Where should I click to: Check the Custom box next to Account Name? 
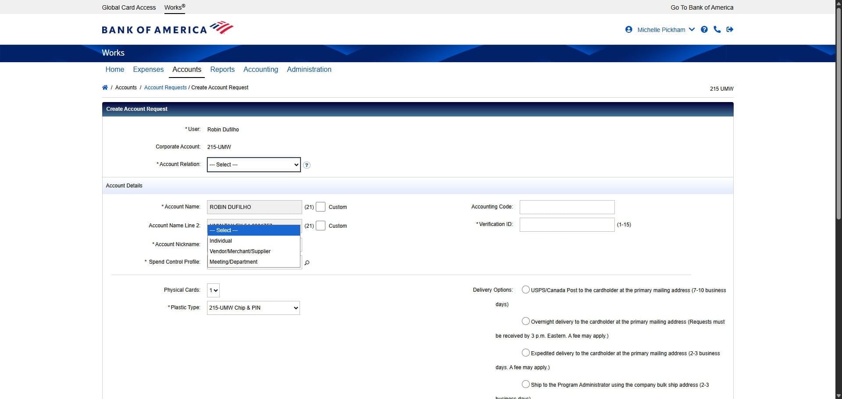[321, 206]
